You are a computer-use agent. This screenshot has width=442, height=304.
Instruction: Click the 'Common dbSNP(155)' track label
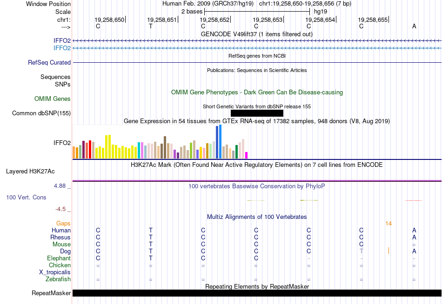pyautogui.click(x=41, y=113)
